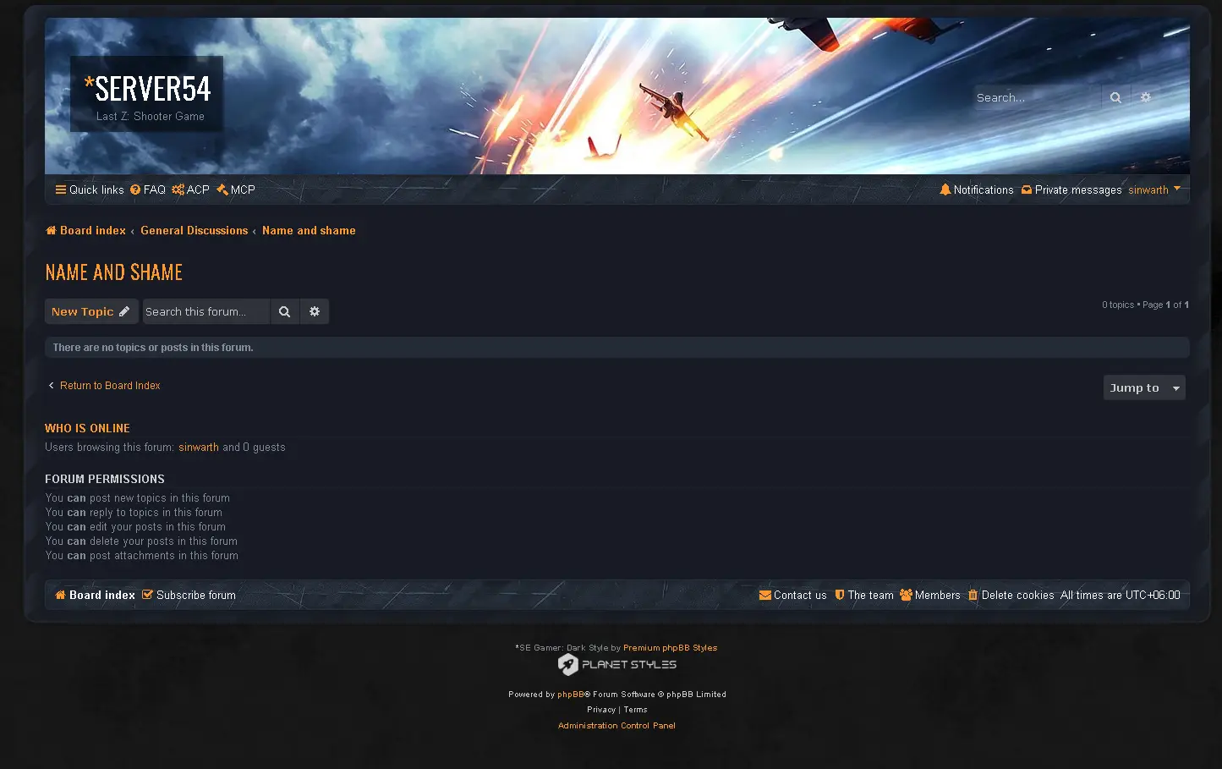1222x769 pixels.
Task: Open Notifications bell dropdown
Action: click(x=977, y=190)
